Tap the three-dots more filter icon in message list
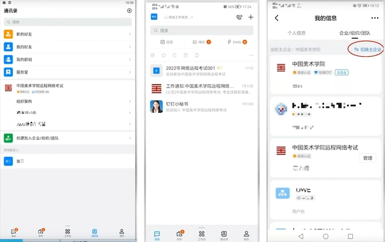This screenshot has height=242, width=385. pyautogui.click(x=251, y=55)
